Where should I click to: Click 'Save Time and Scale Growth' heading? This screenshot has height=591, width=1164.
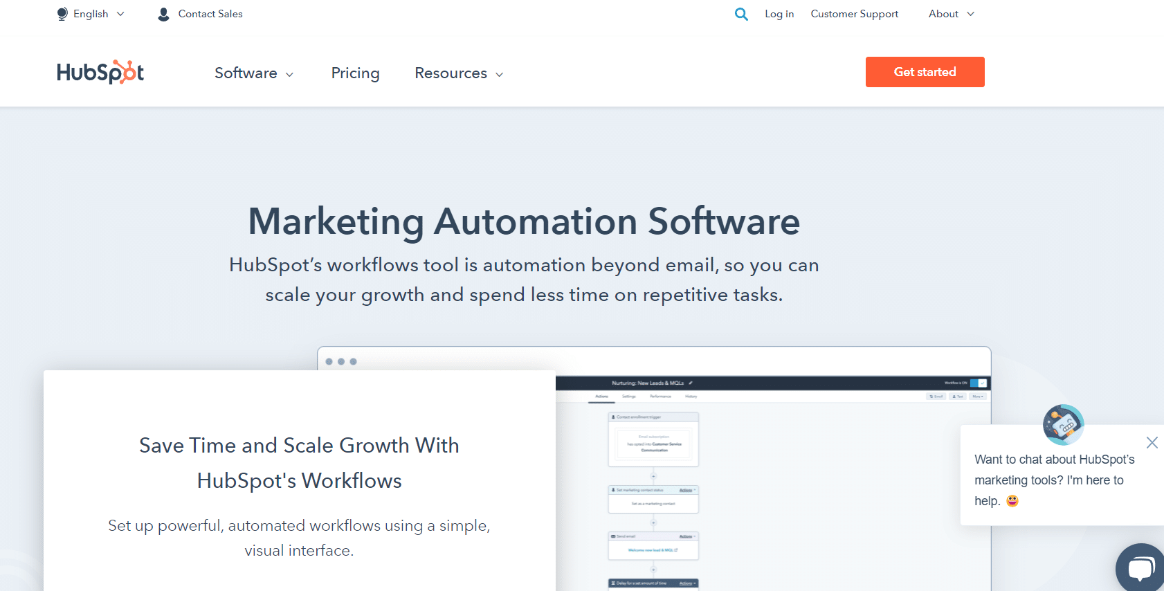tap(299, 463)
